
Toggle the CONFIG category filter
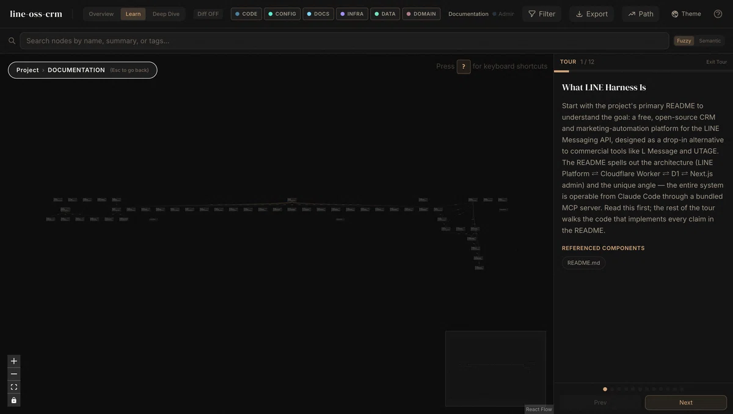(x=282, y=14)
